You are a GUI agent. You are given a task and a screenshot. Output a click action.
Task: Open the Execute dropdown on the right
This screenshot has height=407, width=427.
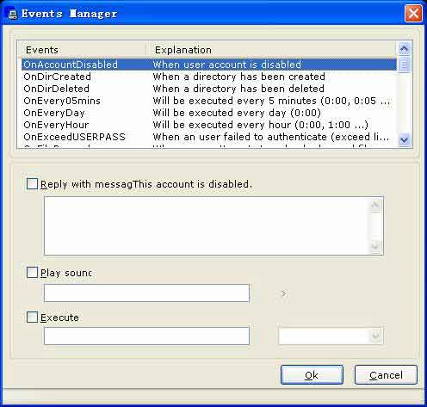tap(375, 336)
